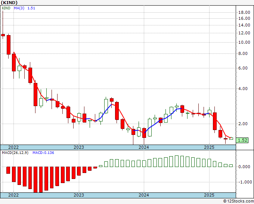This screenshot has height=204, width=254.
Task: Click the 14.00 price axis label
Action: click(244, 25)
